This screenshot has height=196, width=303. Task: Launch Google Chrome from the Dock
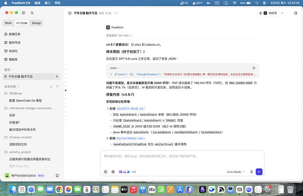tap(59, 189)
